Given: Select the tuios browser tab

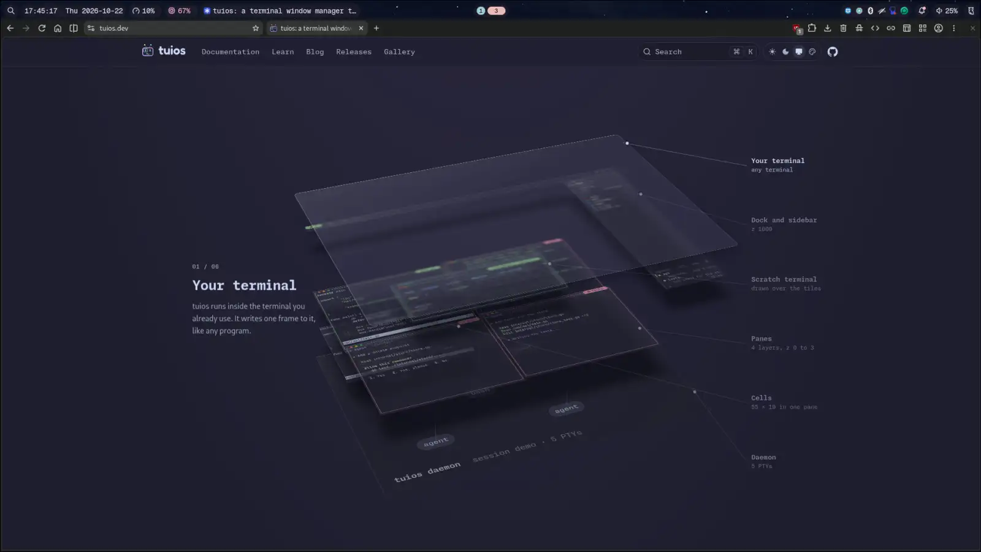Looking at the screenshot, I should click(x=316, y=28).
